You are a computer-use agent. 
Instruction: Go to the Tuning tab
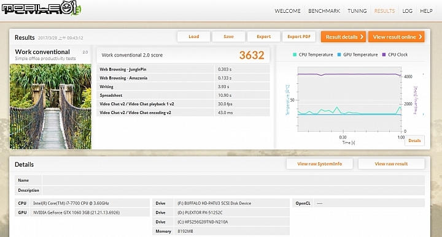click(357, 11)
